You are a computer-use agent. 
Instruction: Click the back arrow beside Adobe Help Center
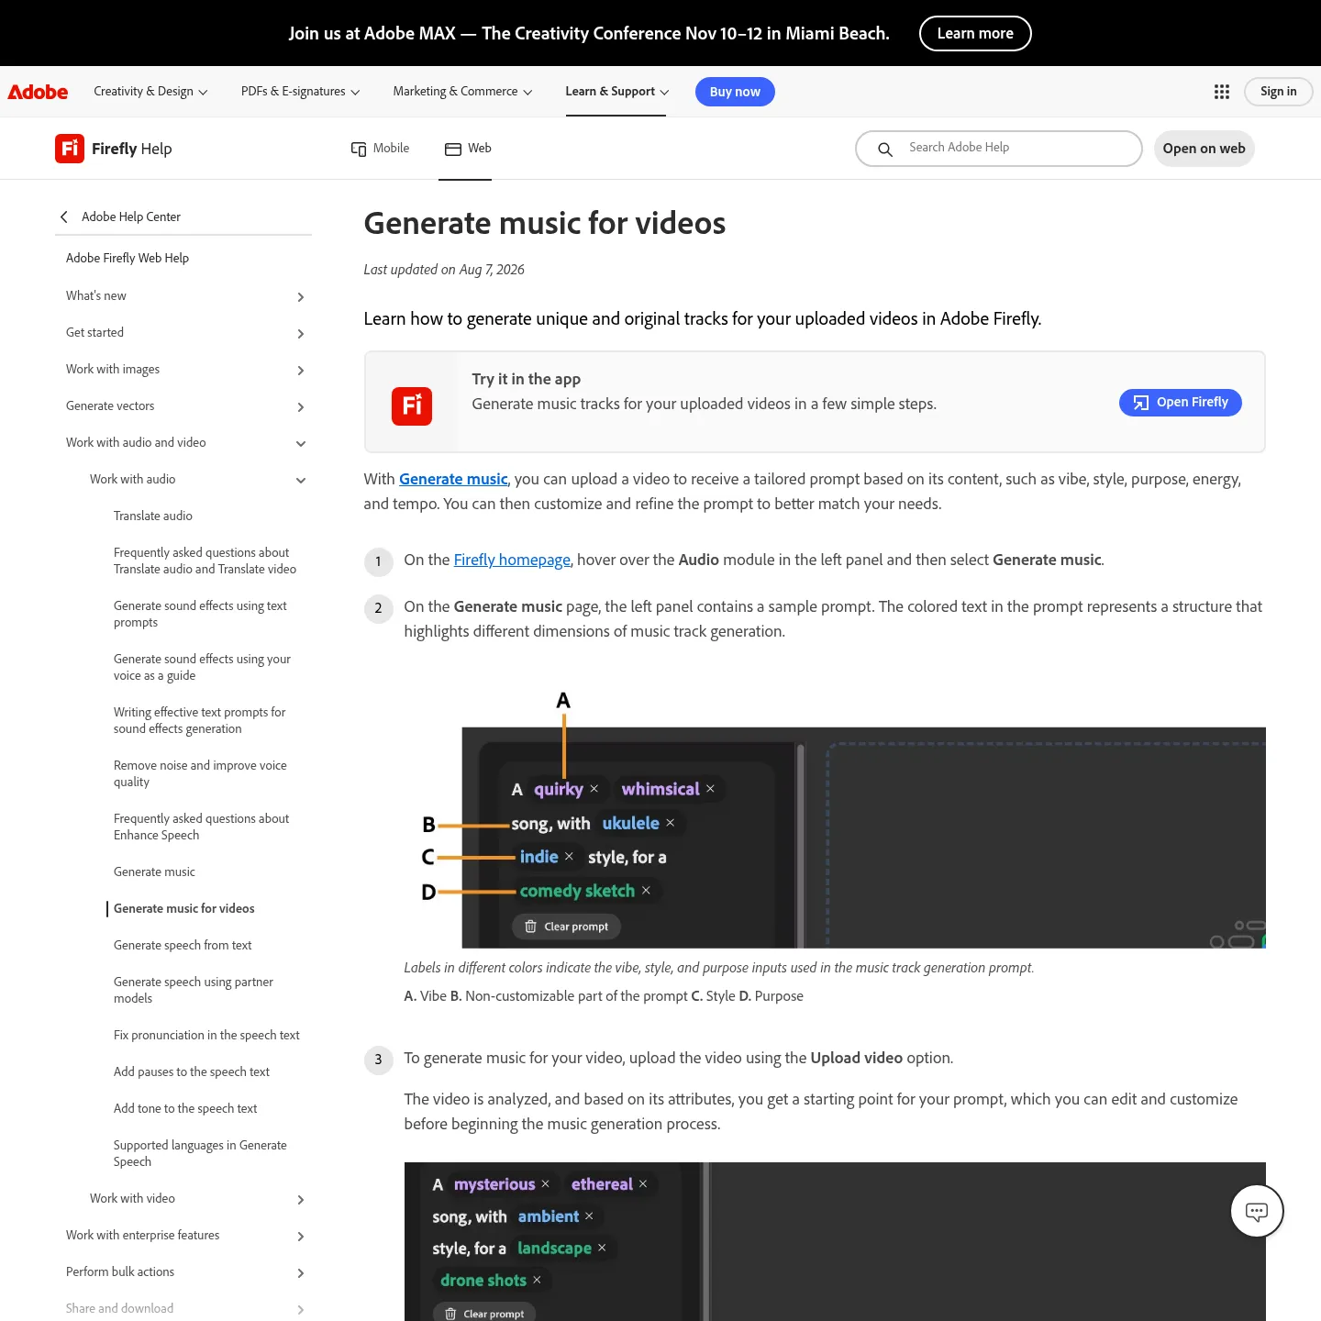click(64, 216)
